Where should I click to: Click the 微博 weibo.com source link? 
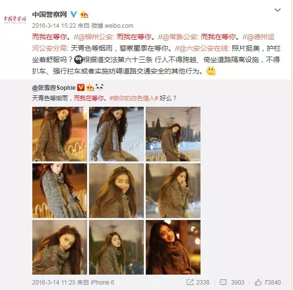(112, 25)
